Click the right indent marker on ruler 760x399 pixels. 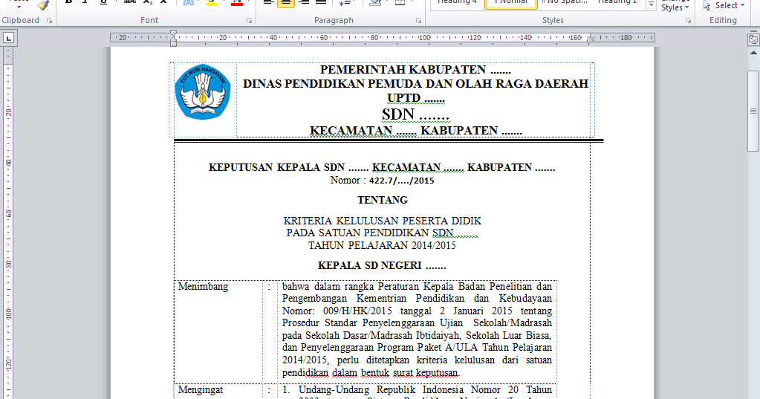click(591, 39)
